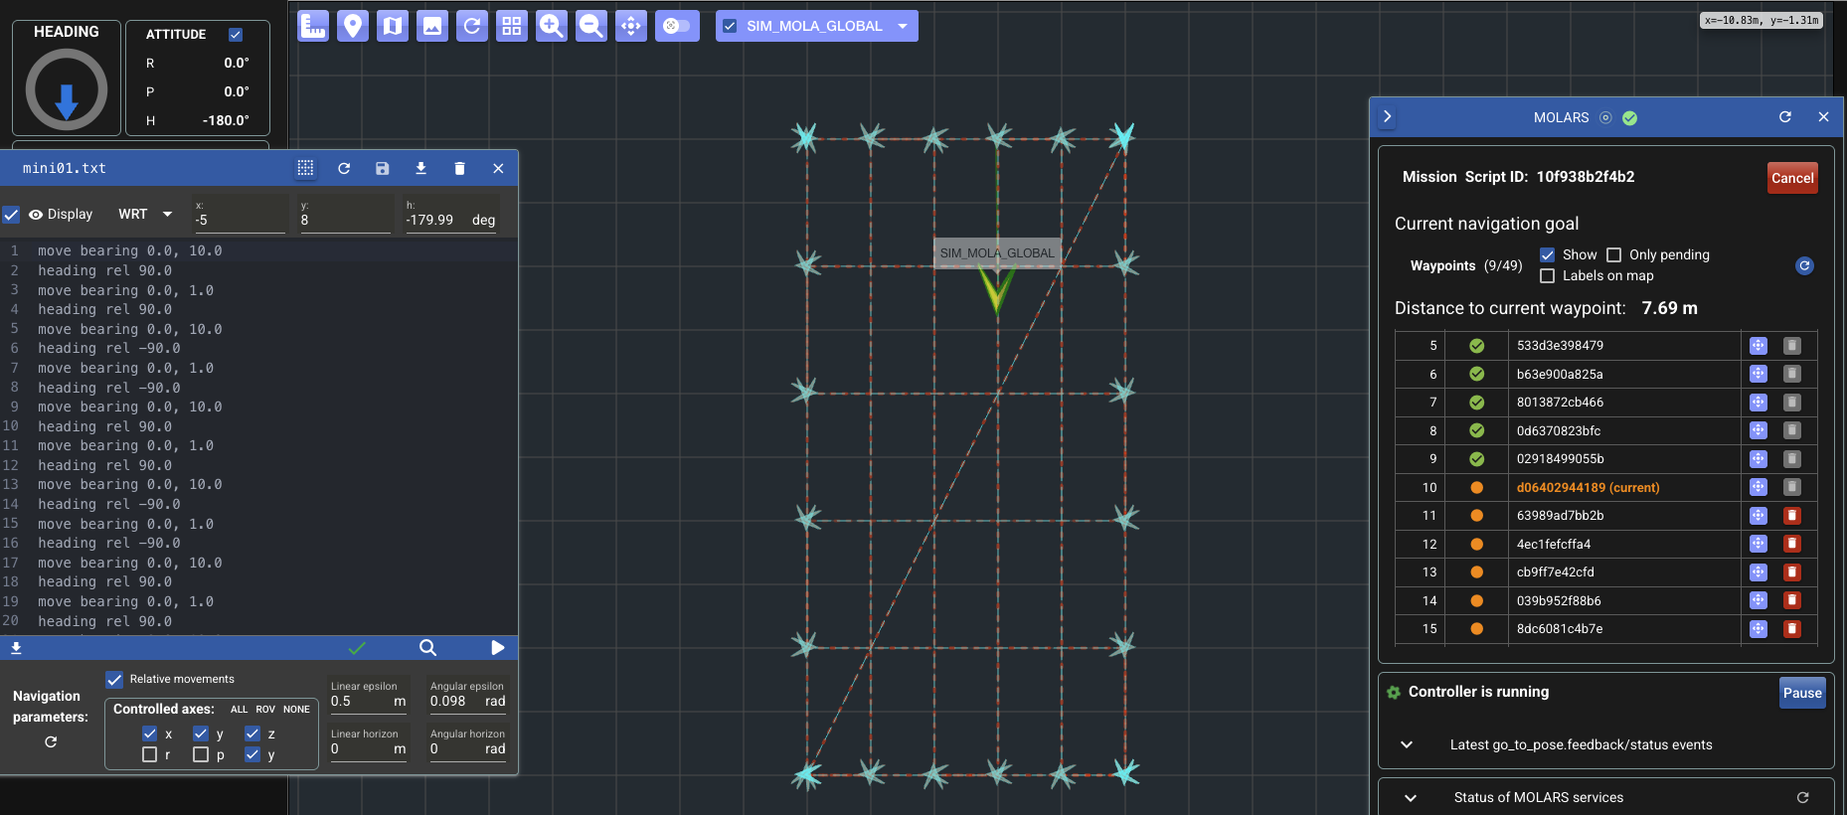This screenshot has width=1847, height=815.
Task: Open the WRT dropdown
Action: [x=145, y=215]
